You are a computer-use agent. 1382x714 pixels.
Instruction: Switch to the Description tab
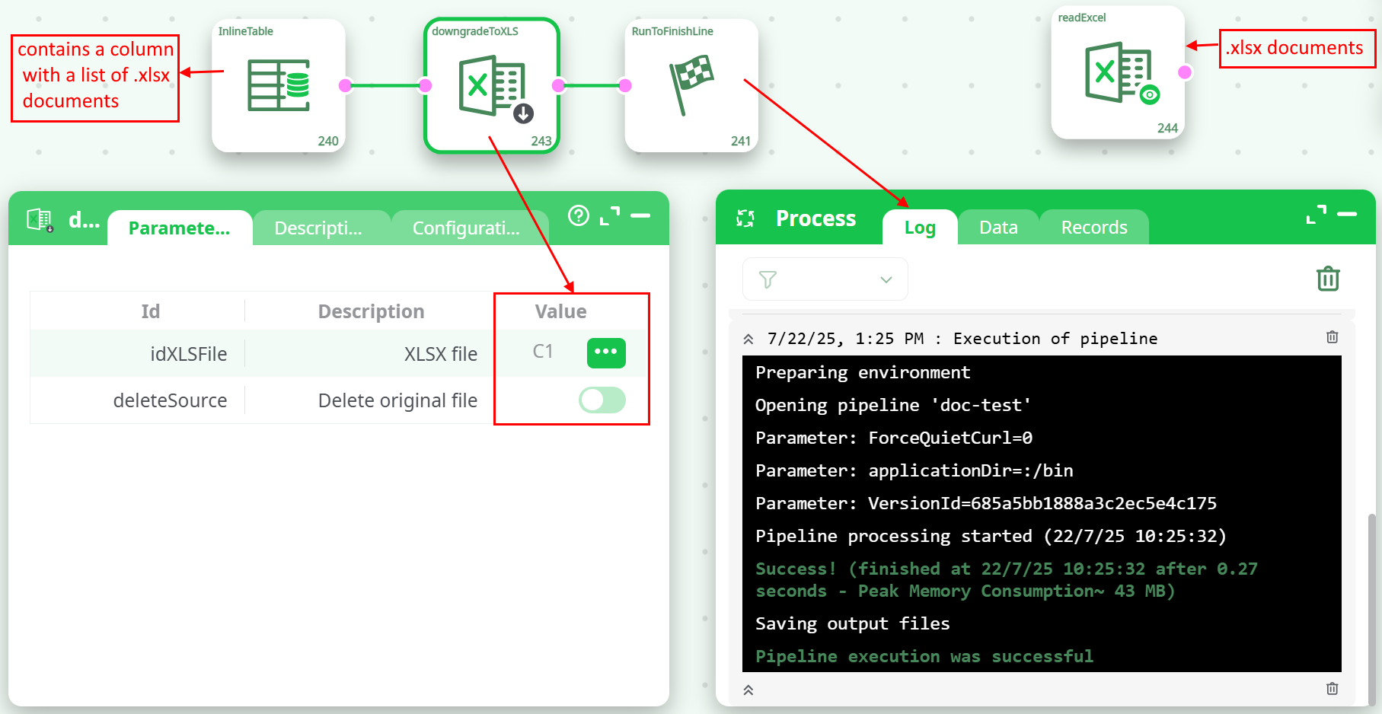318,228
